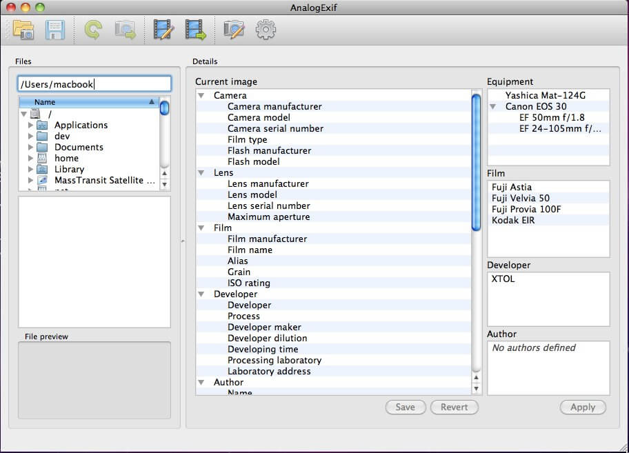Collapse the Developer section triangle

[x=201, y=294]
